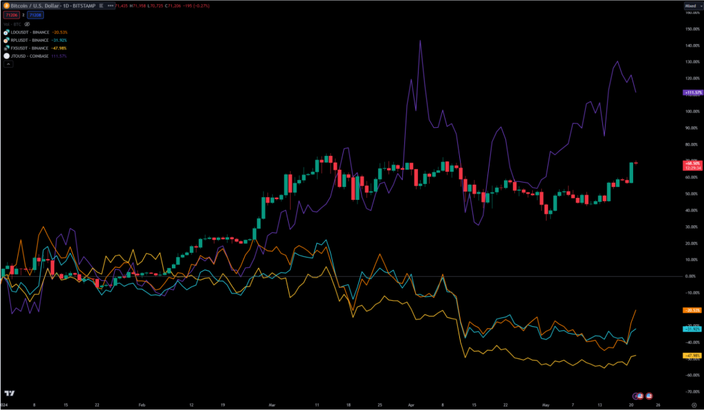This screenshot has width=704, height=410.
Task: Click the first US flag event marker
Action: [x=640, y=396]
